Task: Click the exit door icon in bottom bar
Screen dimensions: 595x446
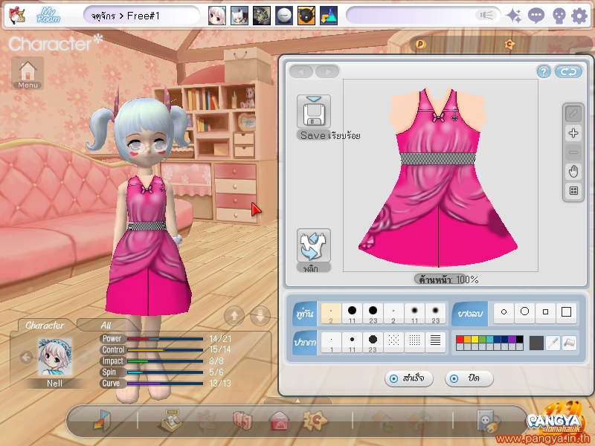Action: coord(102,420)
